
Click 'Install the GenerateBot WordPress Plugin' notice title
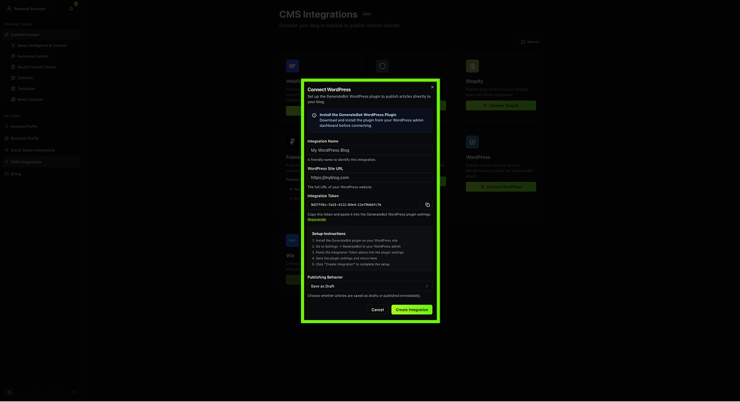358,115
